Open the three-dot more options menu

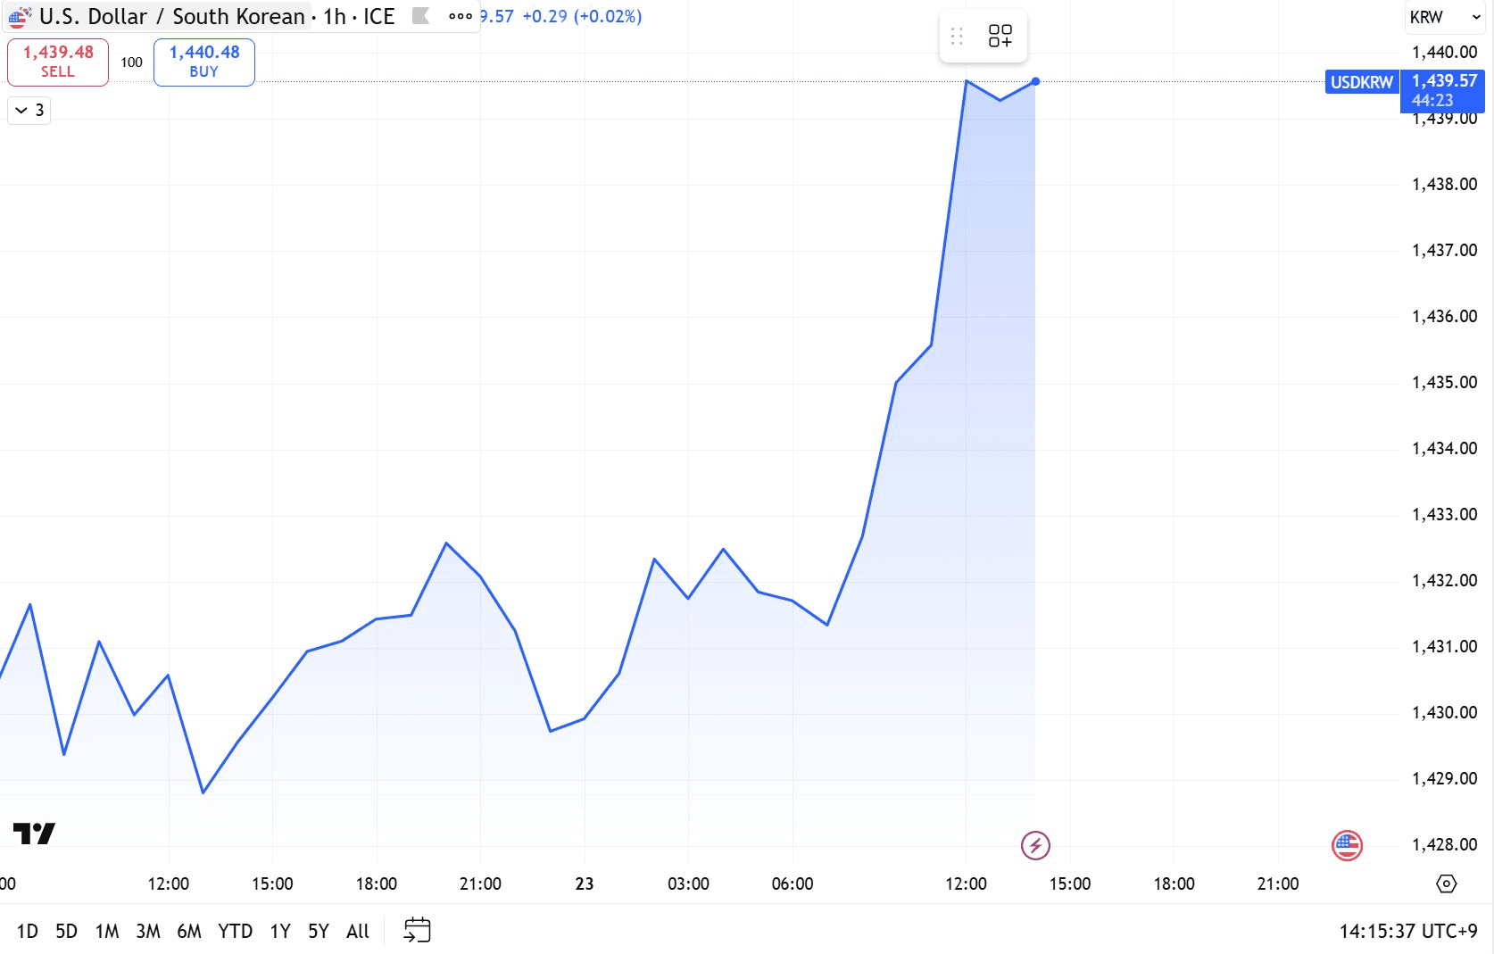(x=461, y=16)
